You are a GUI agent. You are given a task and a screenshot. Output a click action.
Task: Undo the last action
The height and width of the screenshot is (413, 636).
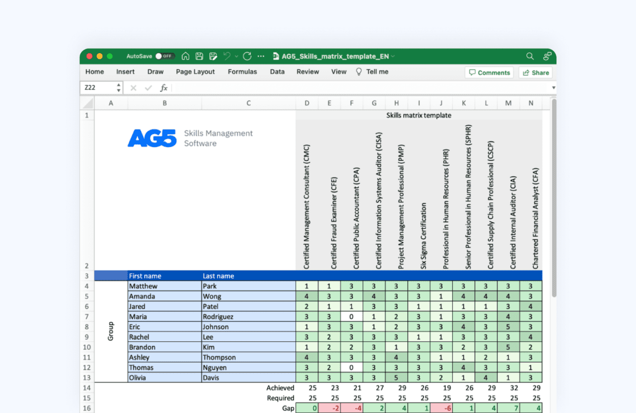pos(227,56)
